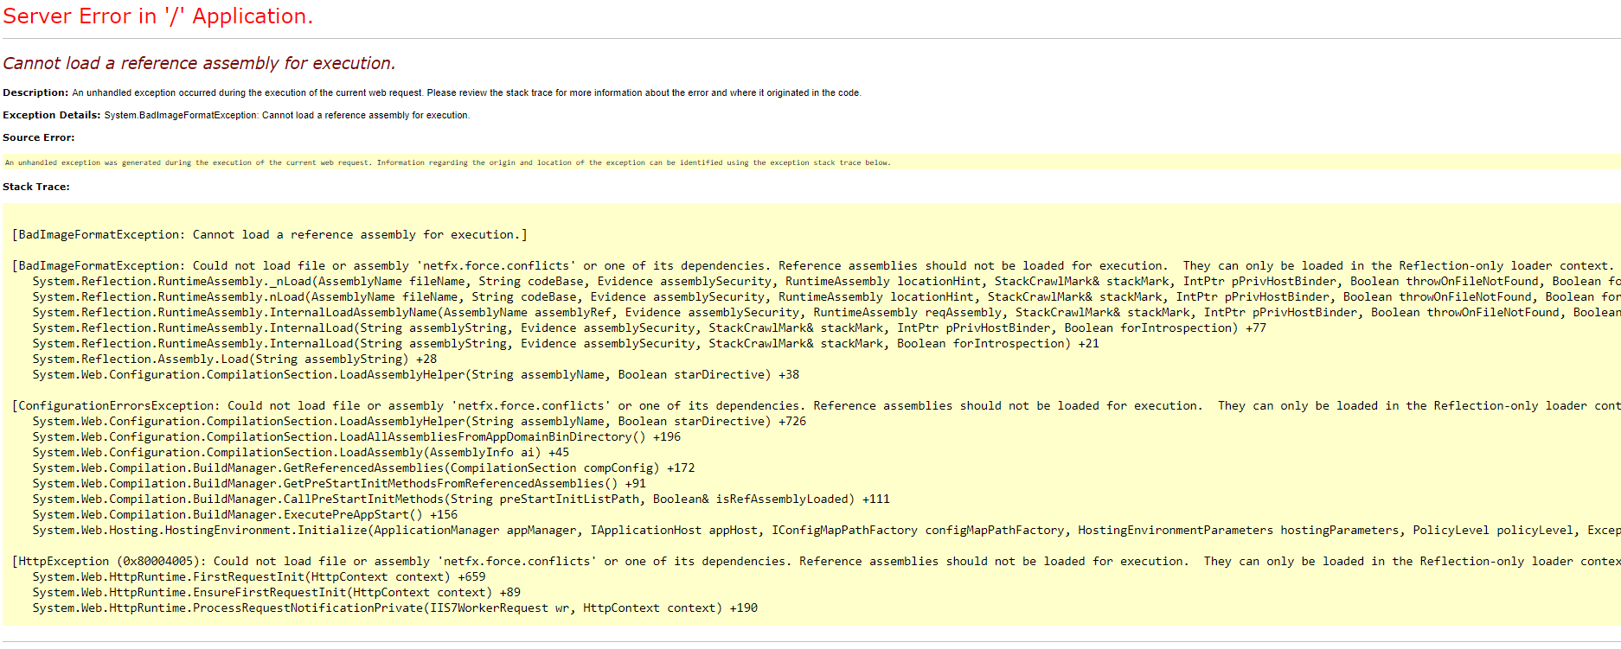Click the '[BadImageFormatException: Cannot load a reference assembly' line
This screenshot has height=649, width=1621.
(270, 234)
